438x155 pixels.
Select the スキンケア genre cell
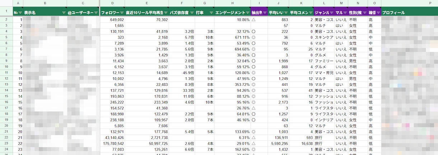[324, 38]
